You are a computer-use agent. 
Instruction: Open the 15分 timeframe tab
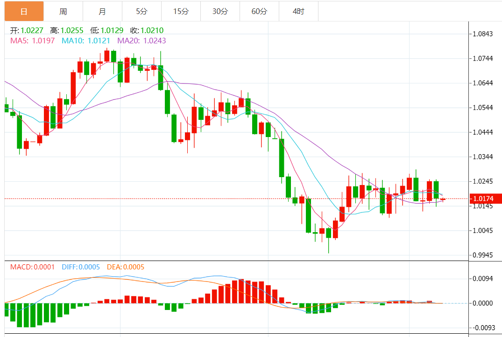tap(181, 11)
